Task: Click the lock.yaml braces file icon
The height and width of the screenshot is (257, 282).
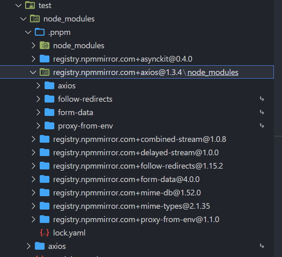Action: [45, 233]
